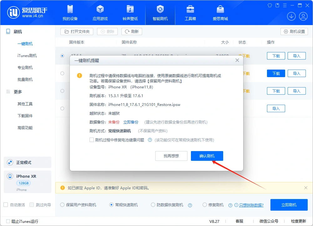Click 立即刷机 button
The height and width of the screenshot is (226, 313).
pyautogui.click(x=289, y=205)
